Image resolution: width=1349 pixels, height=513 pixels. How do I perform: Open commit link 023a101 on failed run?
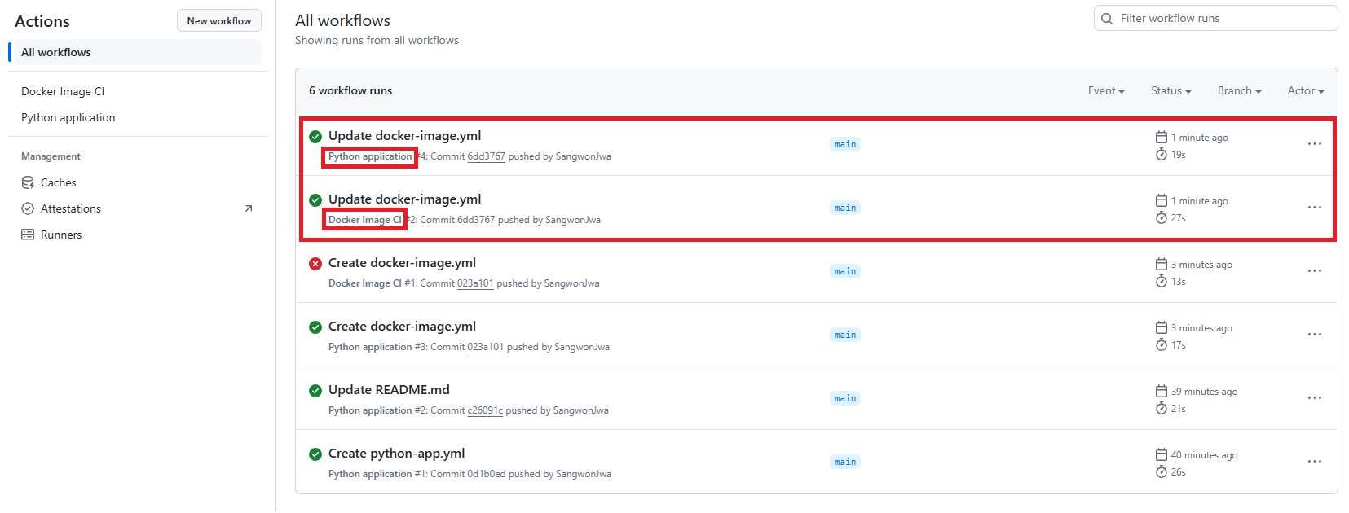[x=475, y=283]
